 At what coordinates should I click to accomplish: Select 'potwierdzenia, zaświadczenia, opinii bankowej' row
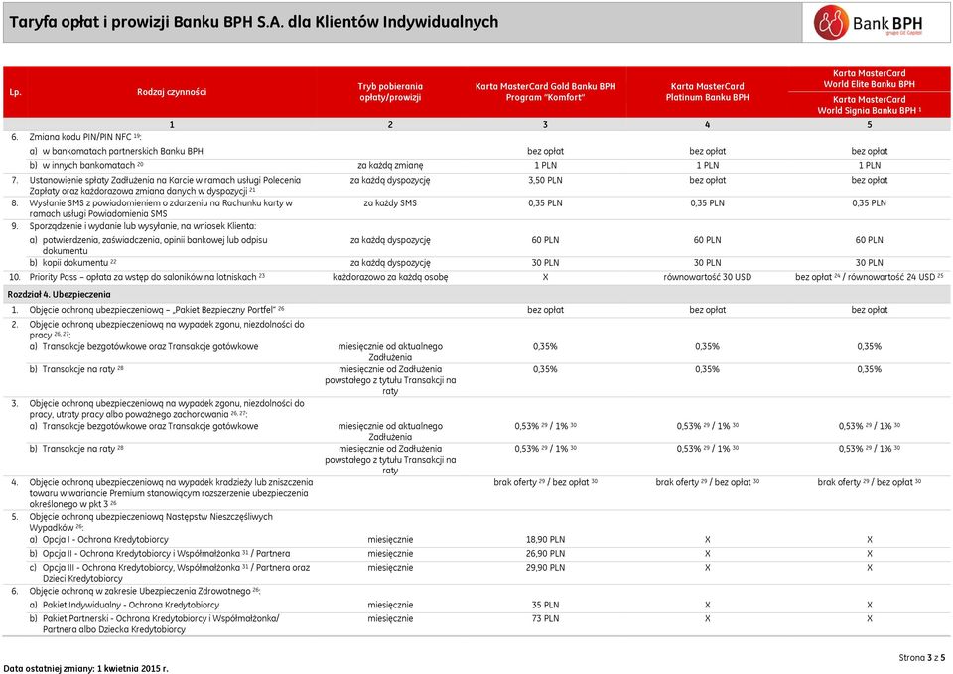155,245
